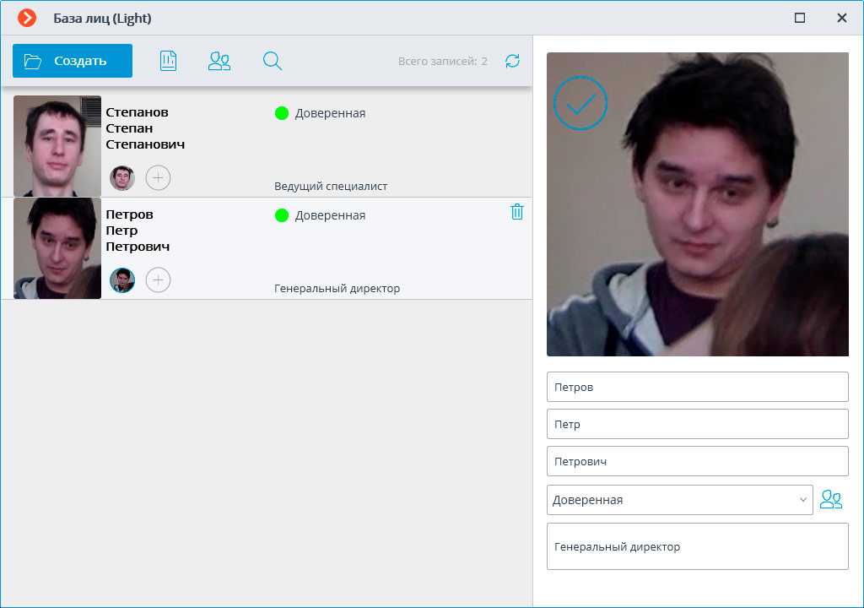This screenshot has height=608, width=864.
Task: Click Степанов's small sample photo thumbnail
Action: [122, 178]
